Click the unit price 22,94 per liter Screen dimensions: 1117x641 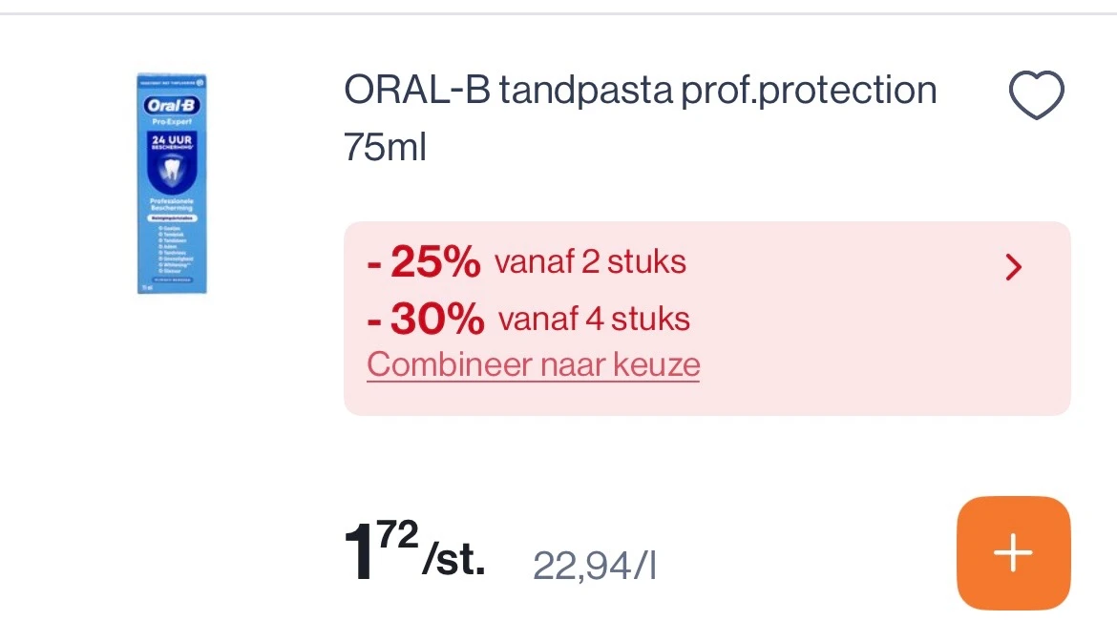(x=594, y=566)
